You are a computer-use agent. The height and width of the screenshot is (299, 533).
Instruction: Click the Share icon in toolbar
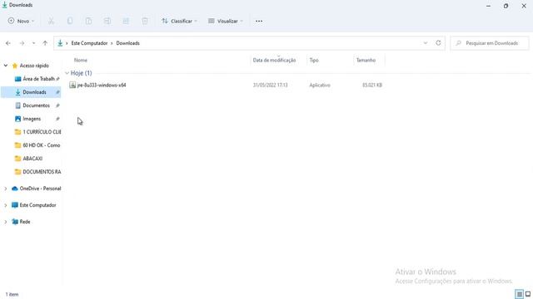(x=126, y=21)
